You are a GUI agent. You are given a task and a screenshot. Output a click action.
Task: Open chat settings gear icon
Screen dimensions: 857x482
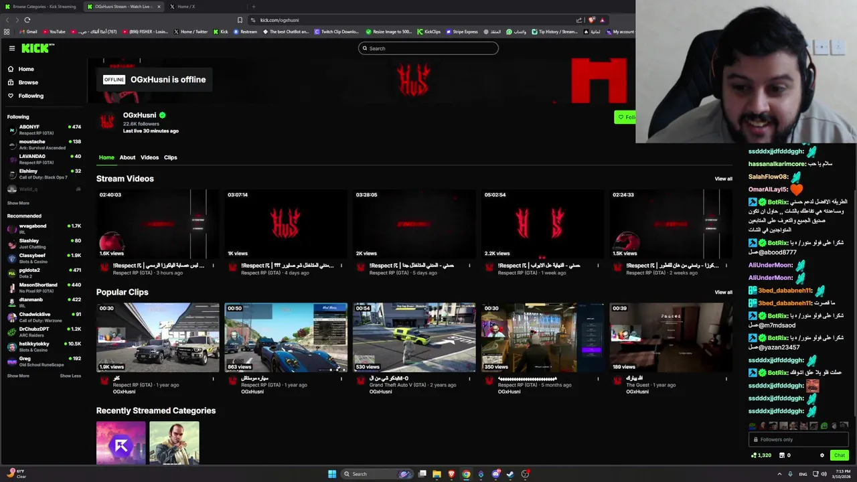[822, 455]
